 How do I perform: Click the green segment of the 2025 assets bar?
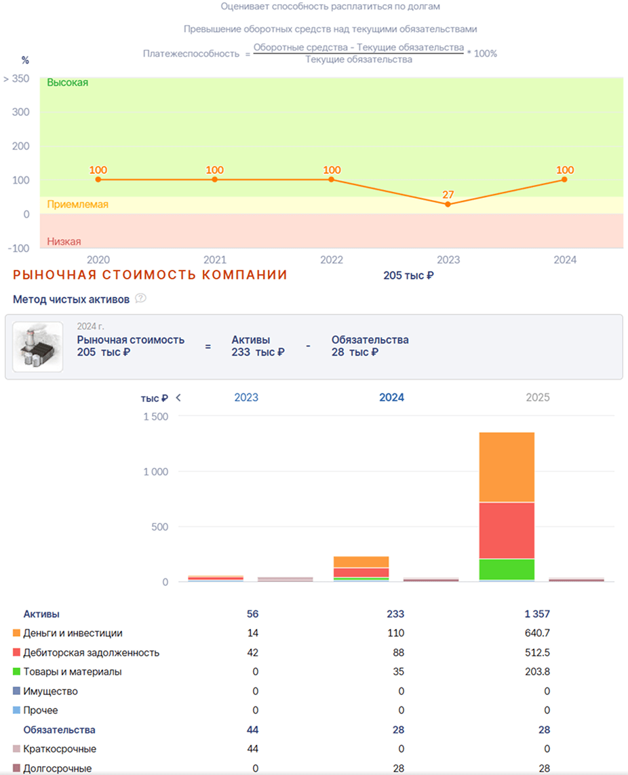pyautogui.click(x=507, y=570)
